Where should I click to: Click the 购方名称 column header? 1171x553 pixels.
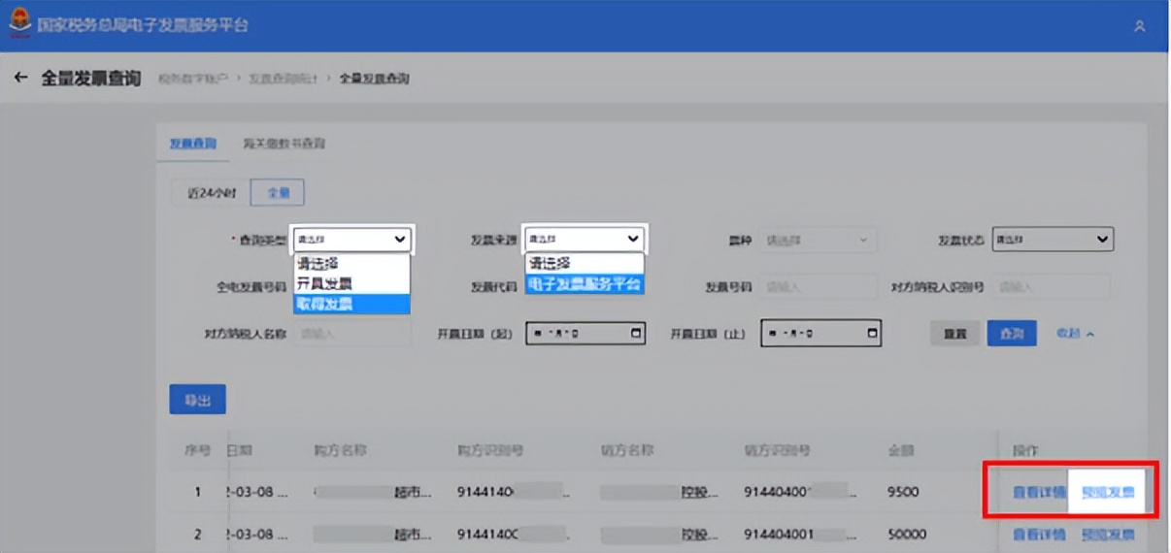(340, 451)
